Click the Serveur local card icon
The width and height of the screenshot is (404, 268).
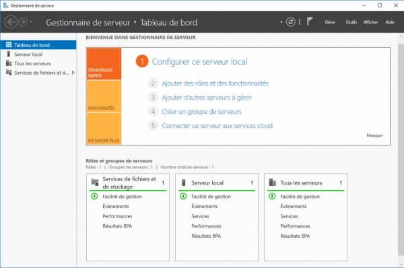pyautogui.click(x=183, y=182)
